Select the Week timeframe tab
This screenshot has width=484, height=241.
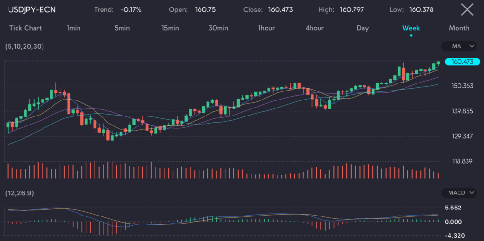(x=411, y=28)
